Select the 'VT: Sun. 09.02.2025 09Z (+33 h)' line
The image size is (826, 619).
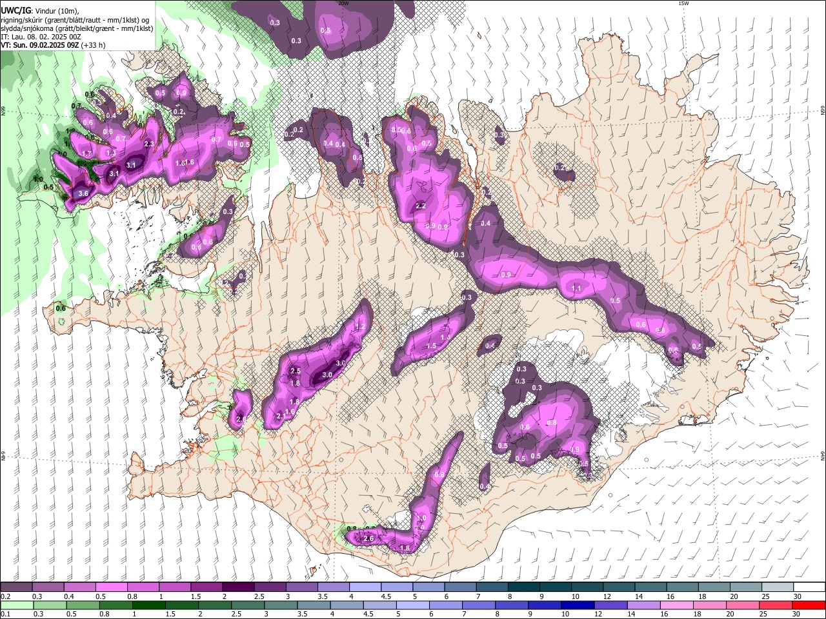point(54,45)
